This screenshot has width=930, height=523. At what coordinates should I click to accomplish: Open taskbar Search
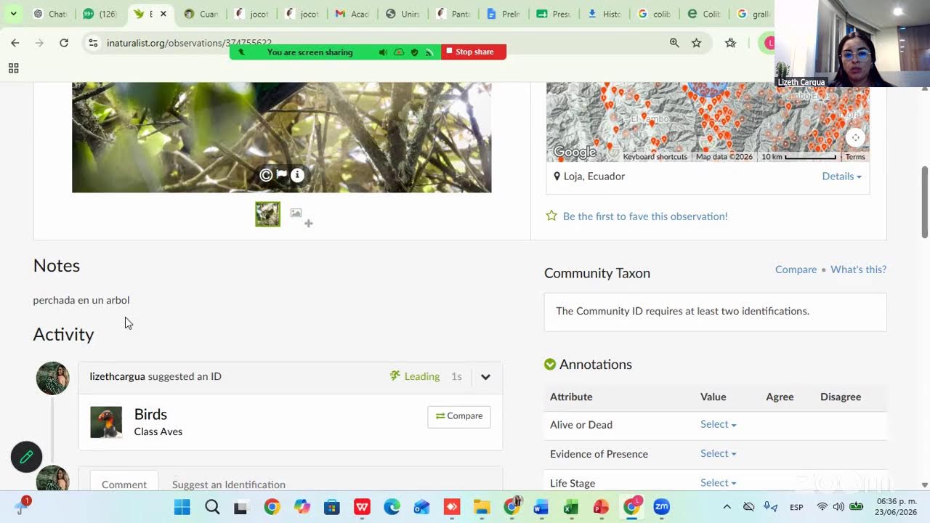pos(212,507)
